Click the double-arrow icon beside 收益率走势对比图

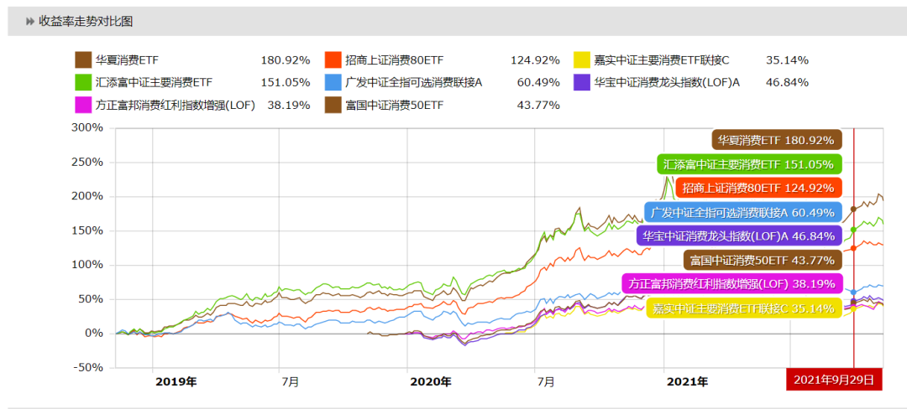coord(30,22)
